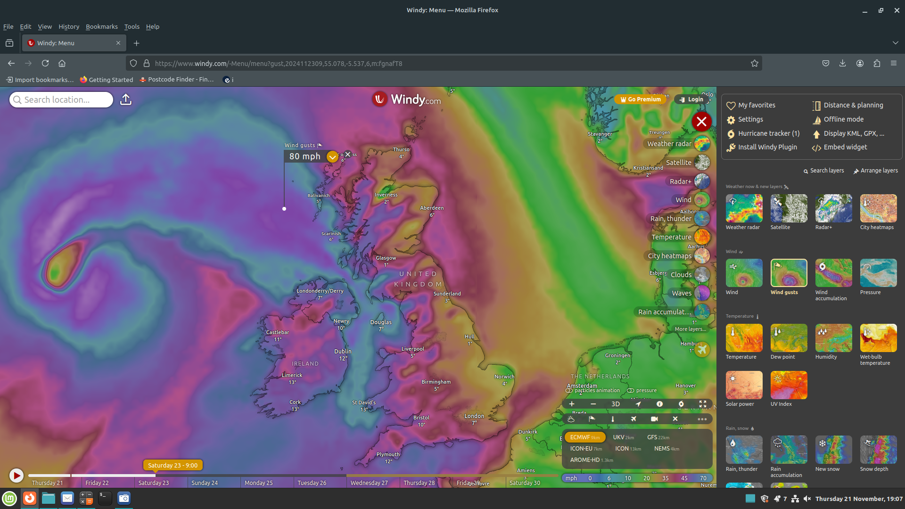Select the UKV 2km forecast model
Screen dimensions: 905x509
point(623,437)
